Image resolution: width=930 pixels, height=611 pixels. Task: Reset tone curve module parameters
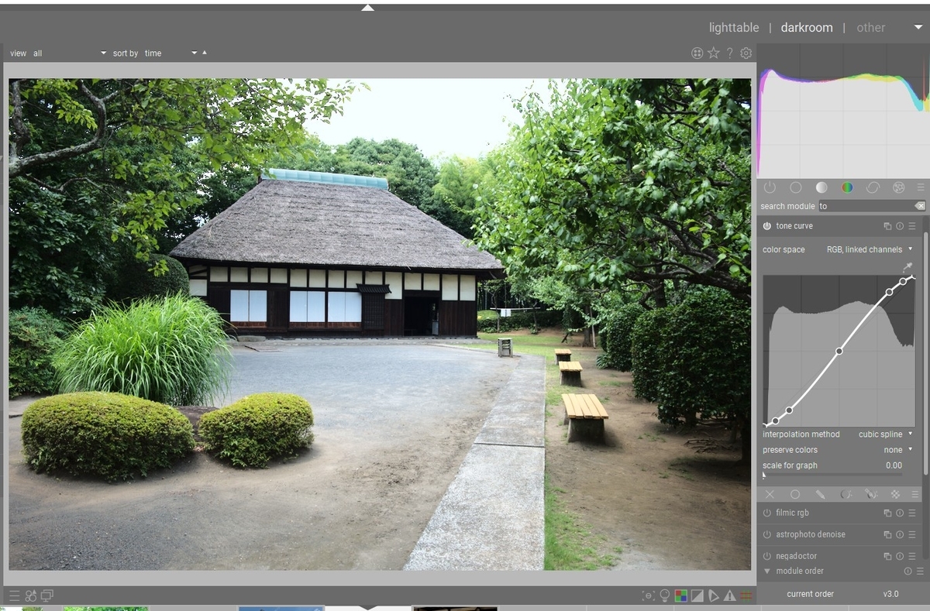coord(900,226)
